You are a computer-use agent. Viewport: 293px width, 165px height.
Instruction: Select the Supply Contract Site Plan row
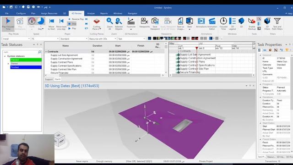click(x=105, y=69)
